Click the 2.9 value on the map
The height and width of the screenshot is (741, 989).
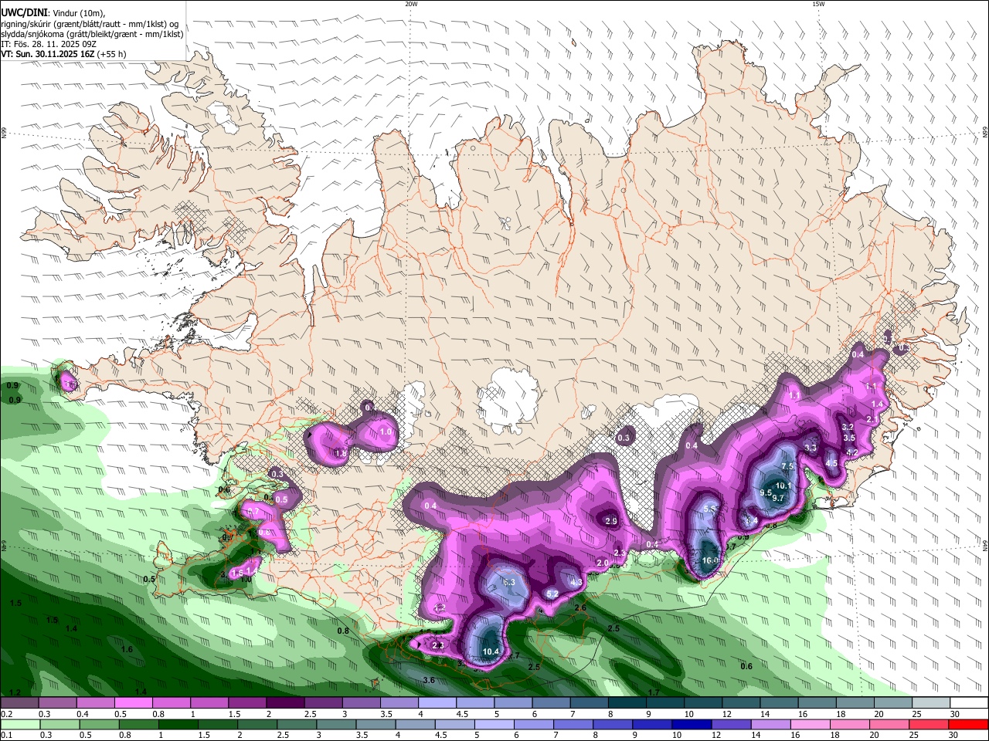click(x=611, y=522)
